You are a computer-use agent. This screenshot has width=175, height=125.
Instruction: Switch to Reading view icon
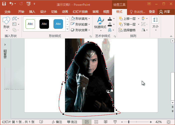click(105, 122)
